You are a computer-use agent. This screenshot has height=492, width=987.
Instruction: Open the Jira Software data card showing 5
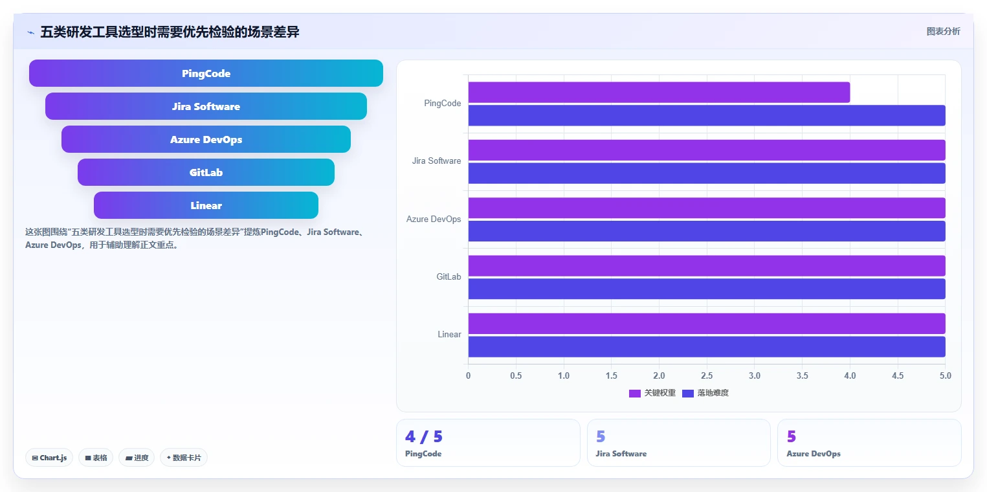click(x=679, y=443)
